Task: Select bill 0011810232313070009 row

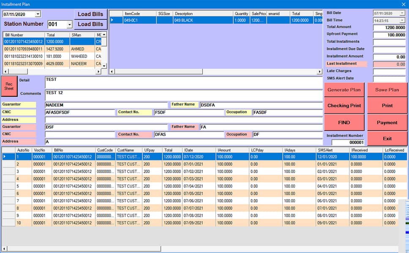Action: click(52, 64)
